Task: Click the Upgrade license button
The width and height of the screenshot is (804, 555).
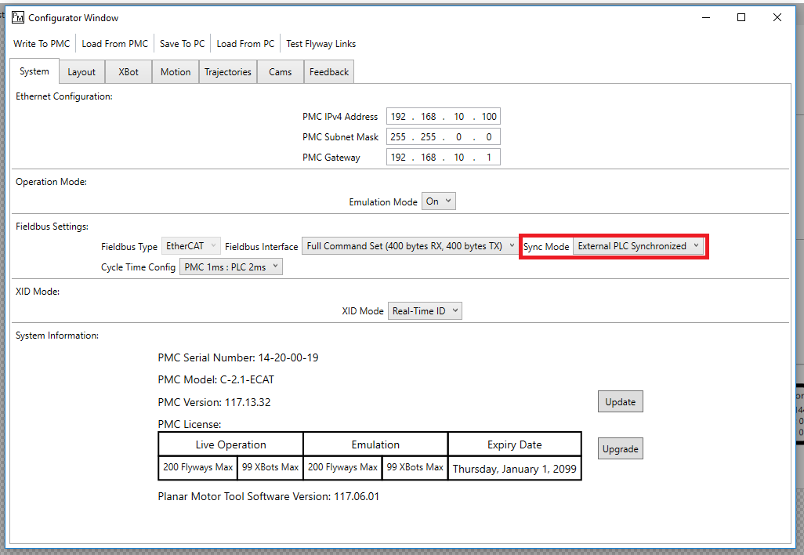Action: 620,449
